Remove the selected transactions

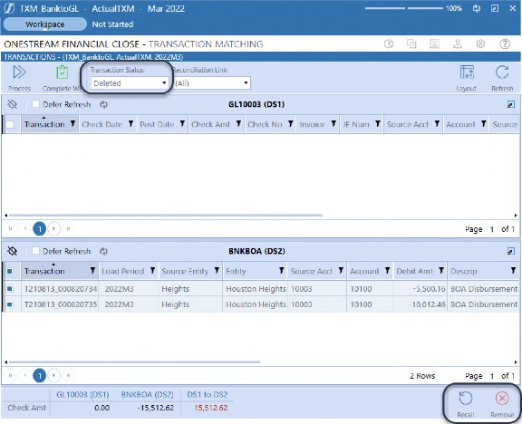[502, 399]
